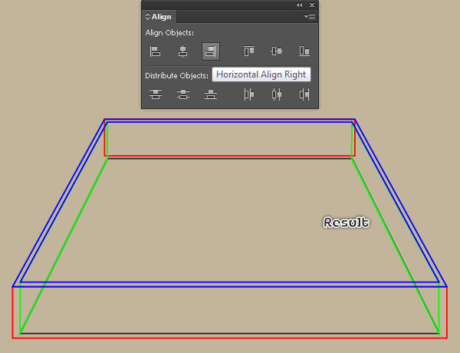460x353 pixels.
Task: Open the Align panel flyout menu
Action: coord(310,16)
